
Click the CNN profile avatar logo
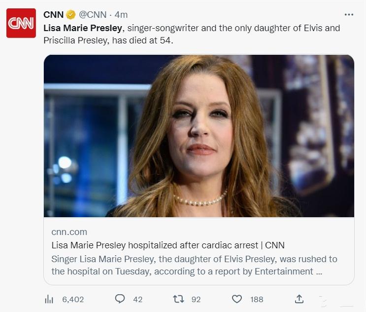[x=21, y=23]
